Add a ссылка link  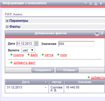18,55
